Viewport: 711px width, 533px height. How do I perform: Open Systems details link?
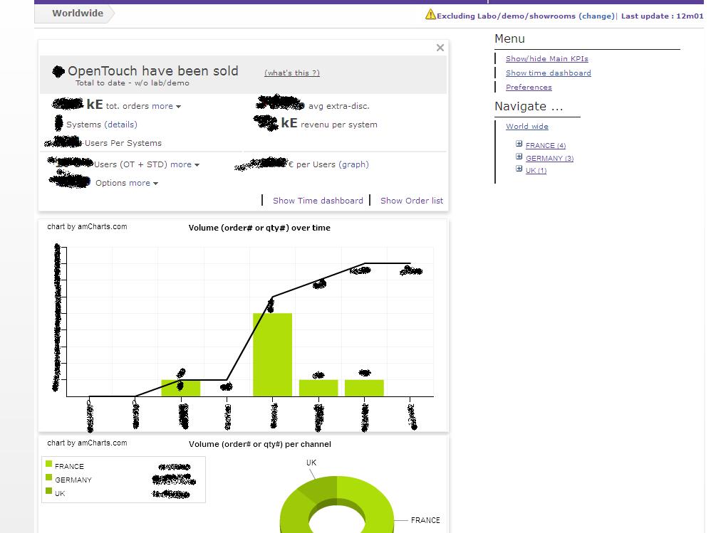click(x=120, y=125)
